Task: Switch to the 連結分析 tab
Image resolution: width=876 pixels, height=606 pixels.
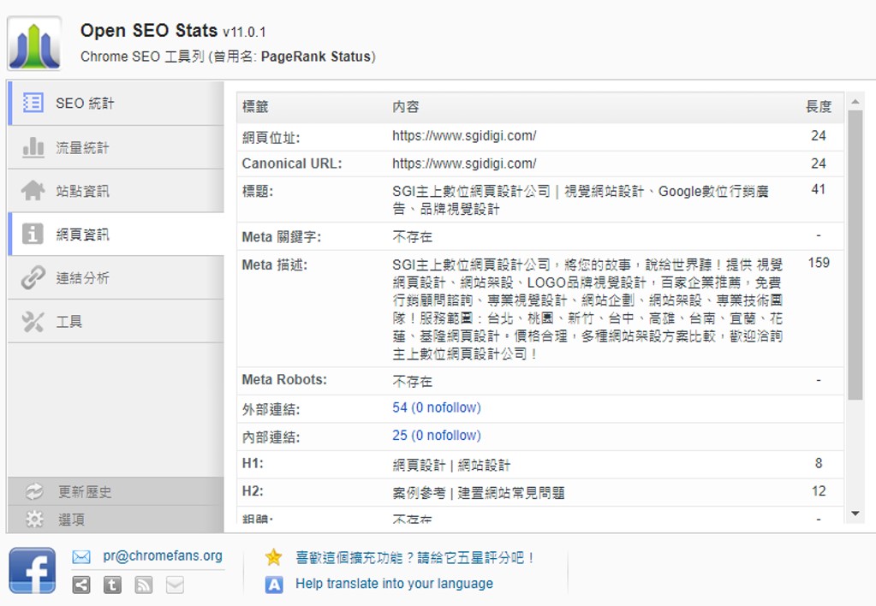Action: [116, 278]
